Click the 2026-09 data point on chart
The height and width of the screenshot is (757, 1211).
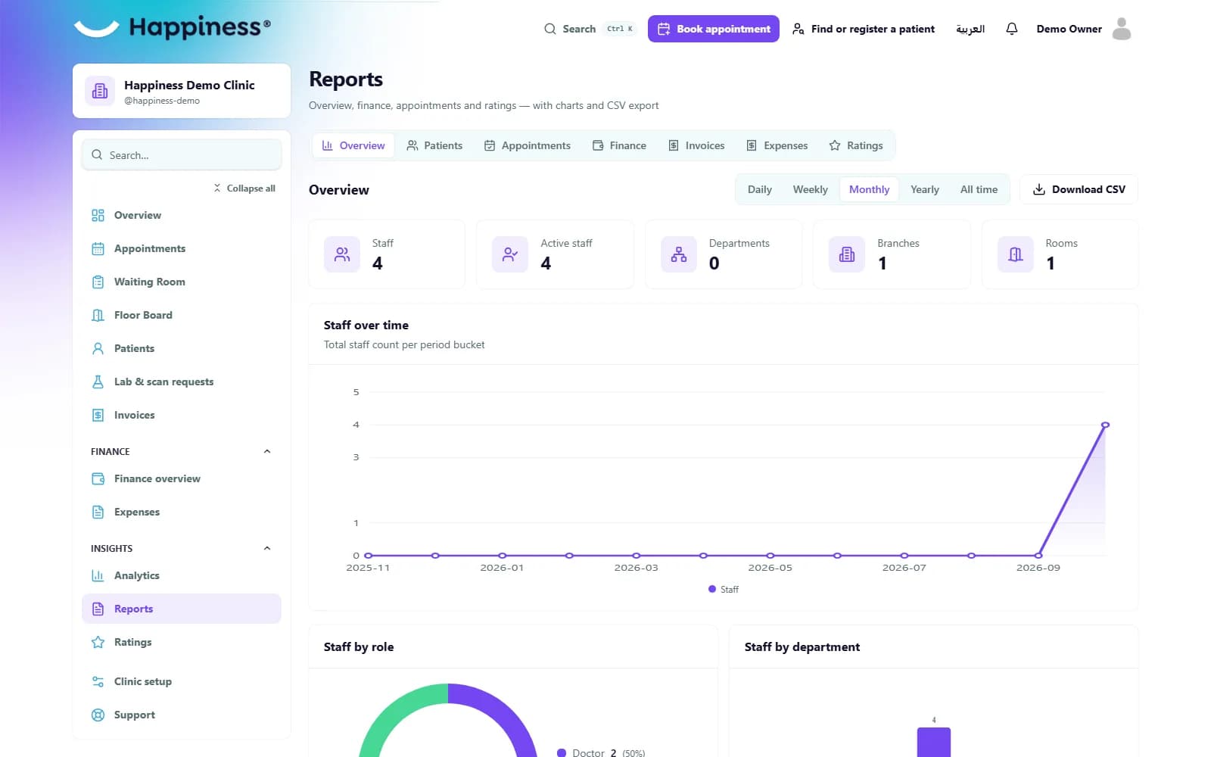point(1038,555)
